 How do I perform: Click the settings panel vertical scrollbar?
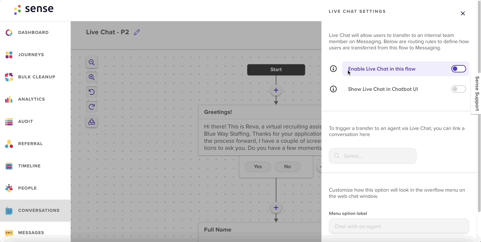click(x=479, y=108)
